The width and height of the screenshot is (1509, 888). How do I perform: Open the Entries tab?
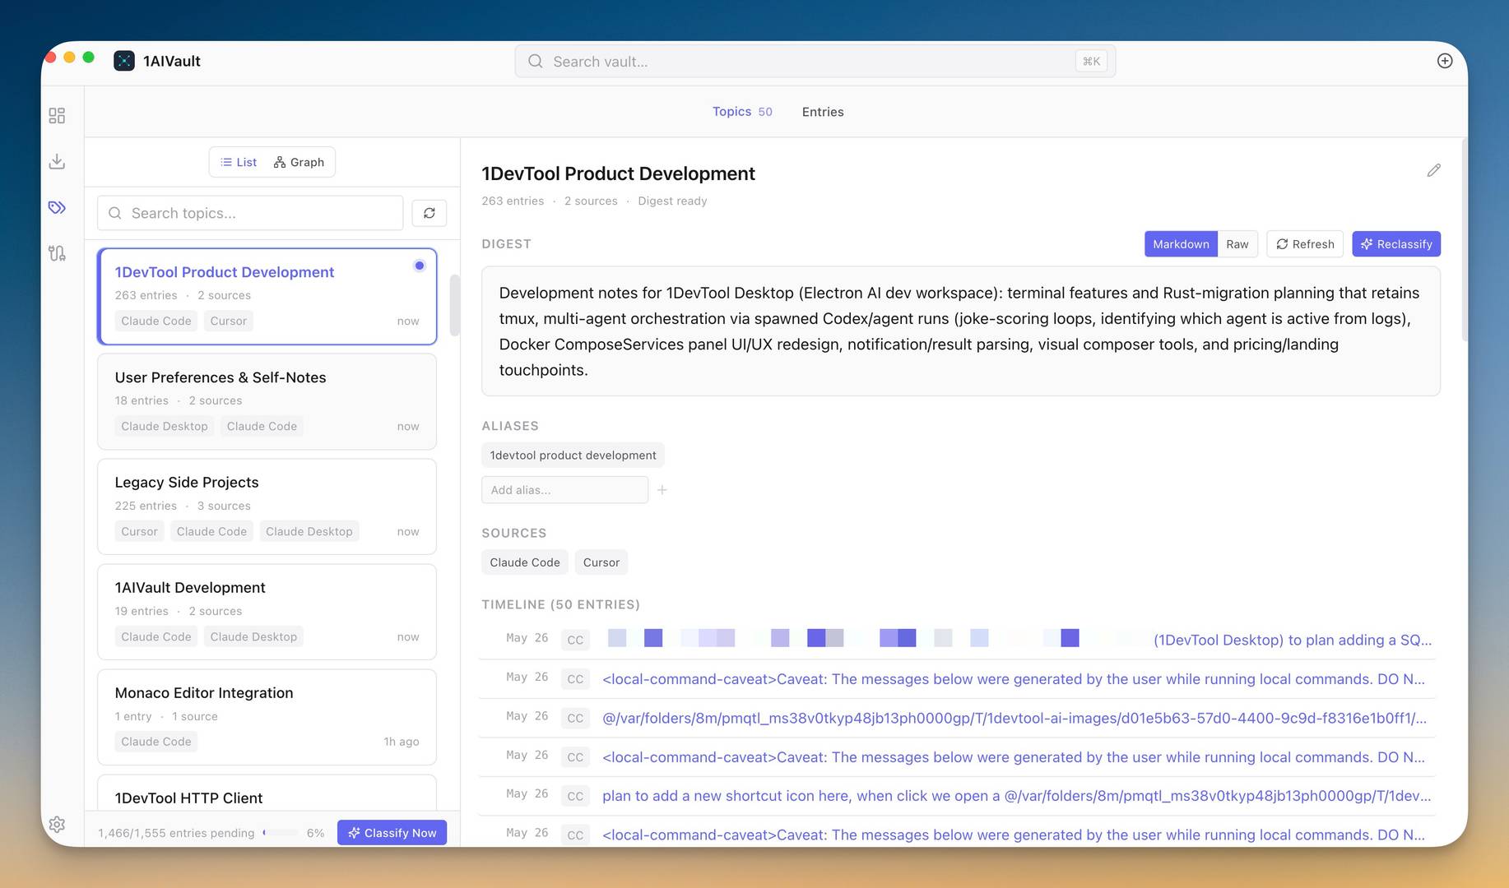pos(823,112)
